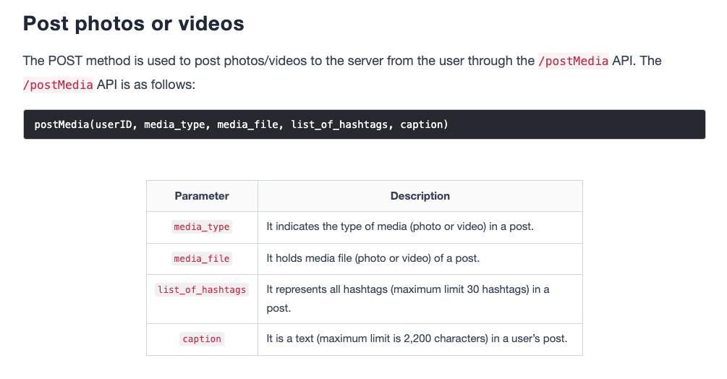Image resolution: width=727 pixels, height=379 pixels.
Task: Click the postMedia function signature code block
Action: coord(365,124)
